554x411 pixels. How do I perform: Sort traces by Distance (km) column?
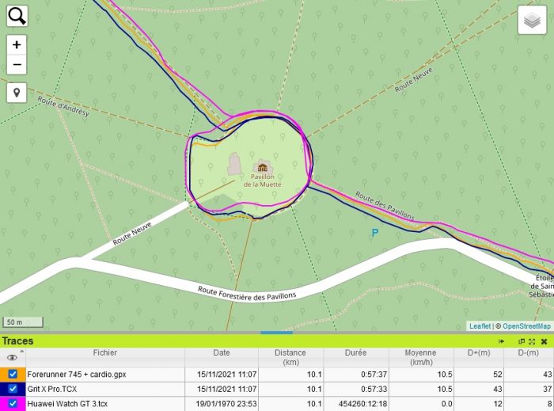(290, 357)
